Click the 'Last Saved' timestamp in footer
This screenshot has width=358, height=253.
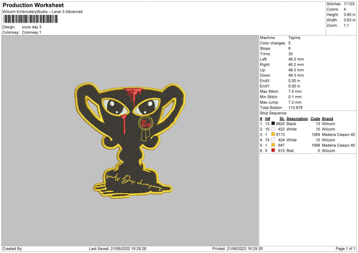pos(118,248)
